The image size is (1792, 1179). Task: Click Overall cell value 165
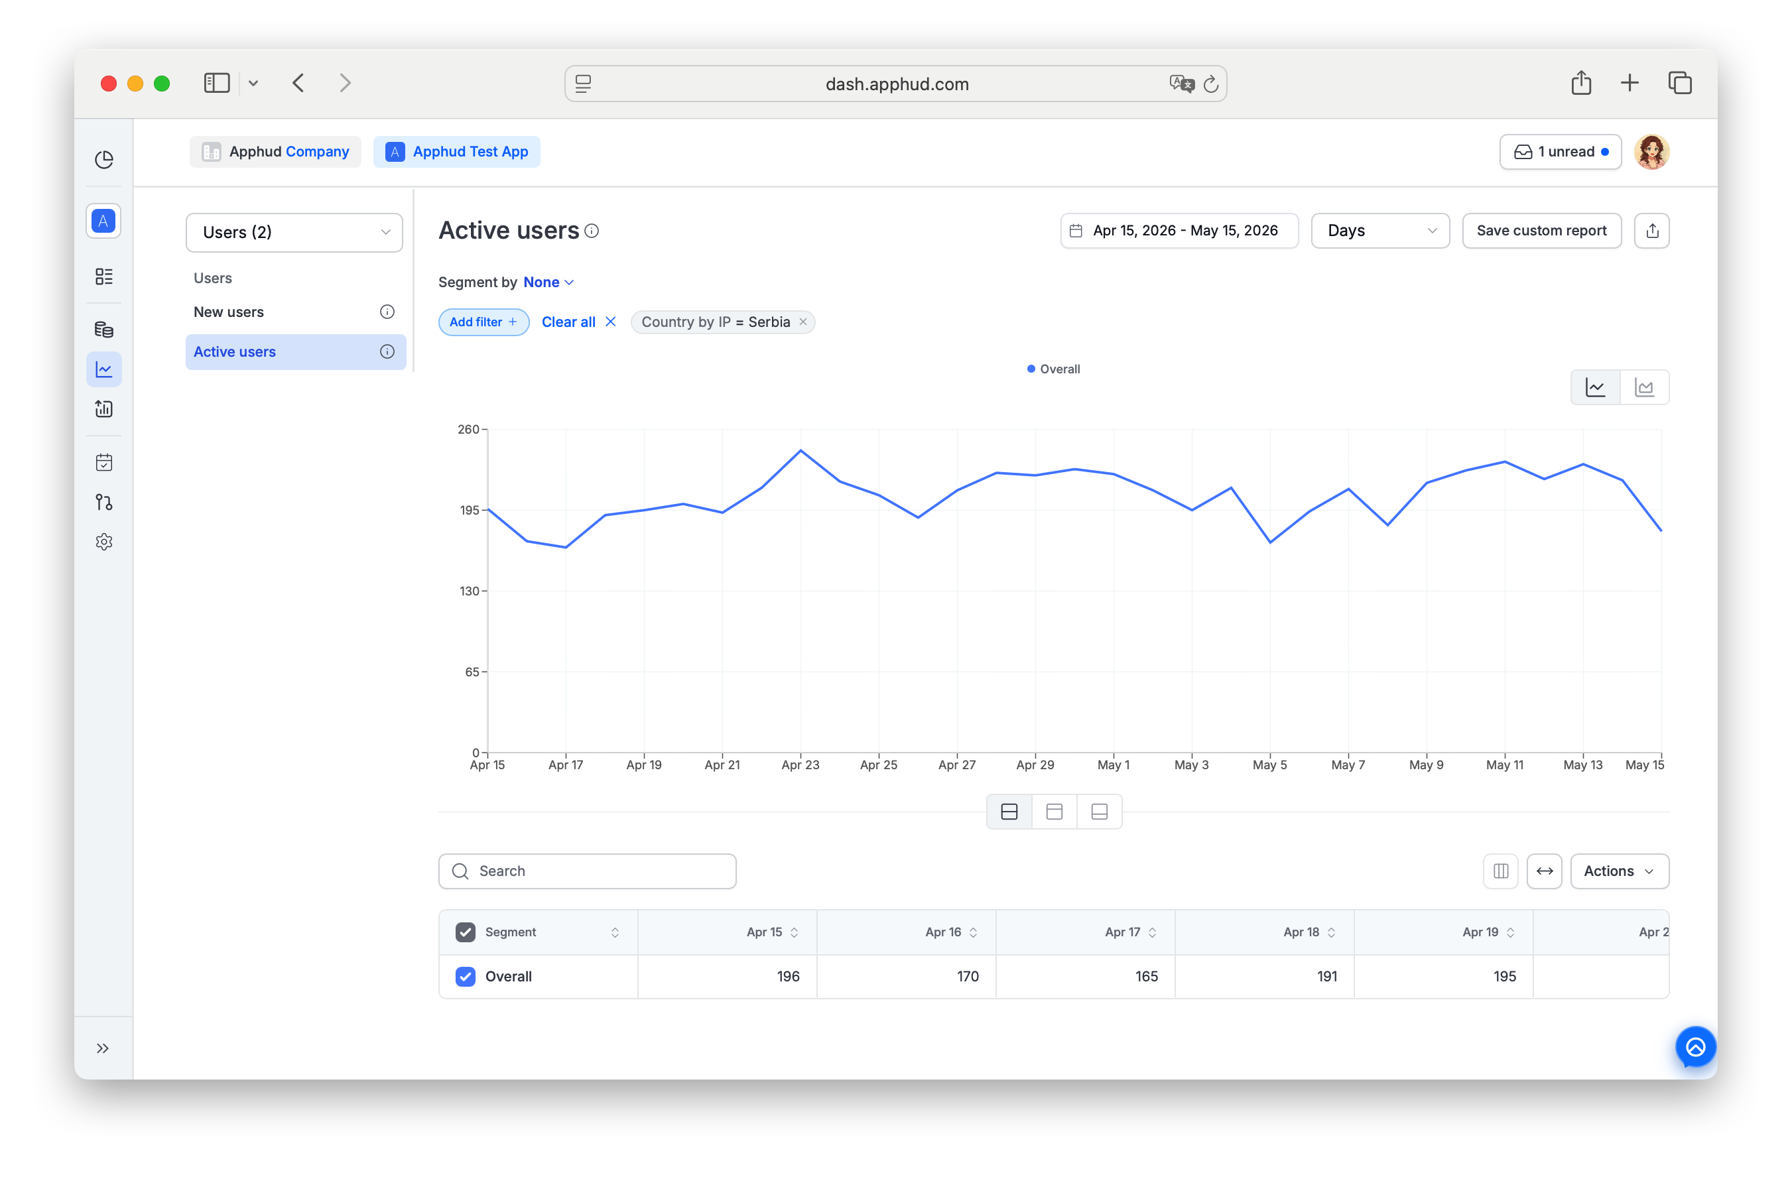click(x=1146, y=977)
